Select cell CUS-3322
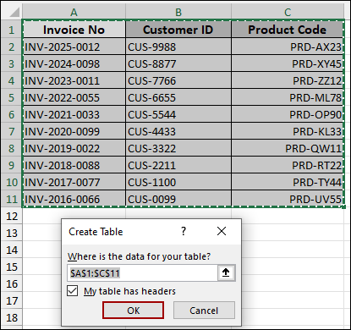The height and width of the screenshot is (330, 351). pos(178,148)
